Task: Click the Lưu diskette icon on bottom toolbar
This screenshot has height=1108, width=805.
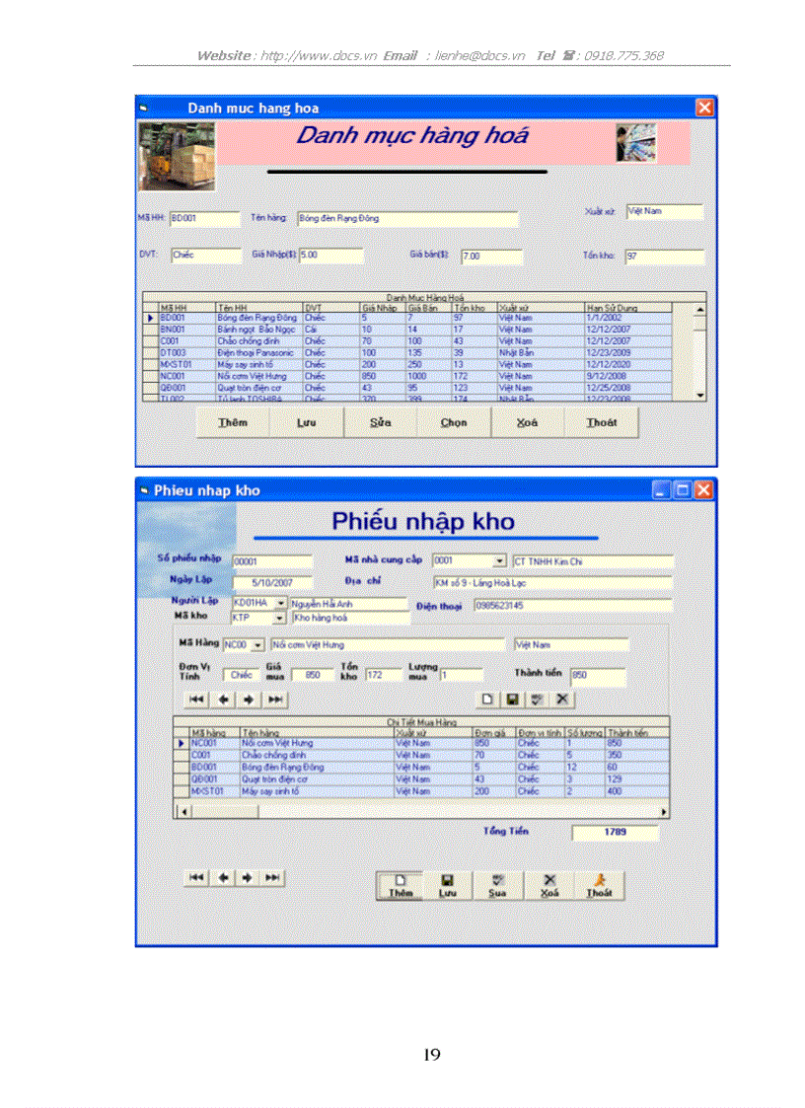Action: pyautogui.click(x=448, y=879)
